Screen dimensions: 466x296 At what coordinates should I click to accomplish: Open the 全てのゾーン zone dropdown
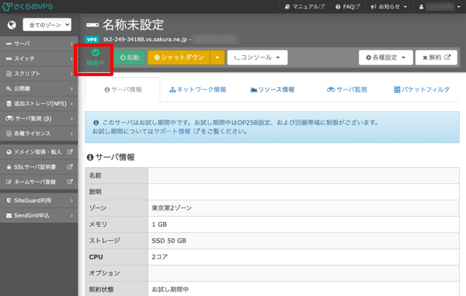click(47, 25)
